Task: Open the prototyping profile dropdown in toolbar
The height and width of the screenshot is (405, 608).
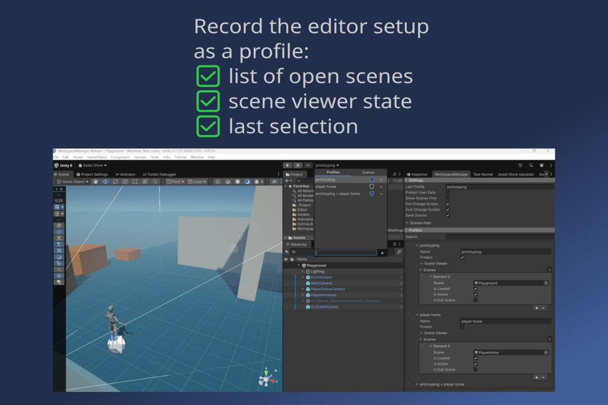Action: tap(327, 165)
